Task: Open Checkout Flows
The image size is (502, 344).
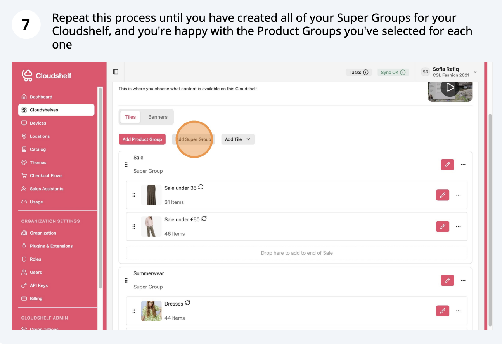Action: [x=56, y=175]
